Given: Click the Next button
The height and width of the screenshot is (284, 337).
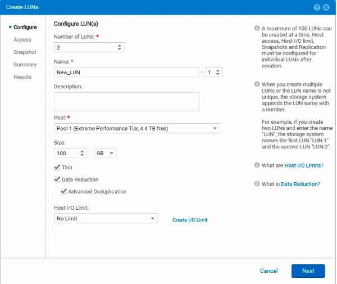Looking at the screenshot, I should (308, 271).
